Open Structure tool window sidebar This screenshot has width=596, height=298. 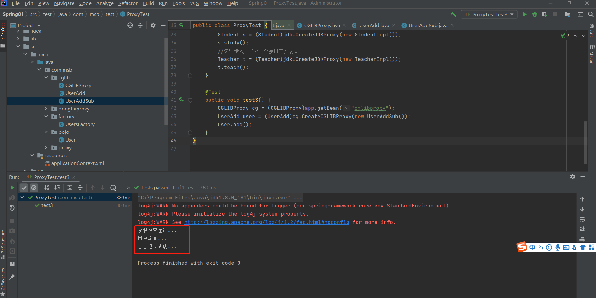tap(3, 244)
